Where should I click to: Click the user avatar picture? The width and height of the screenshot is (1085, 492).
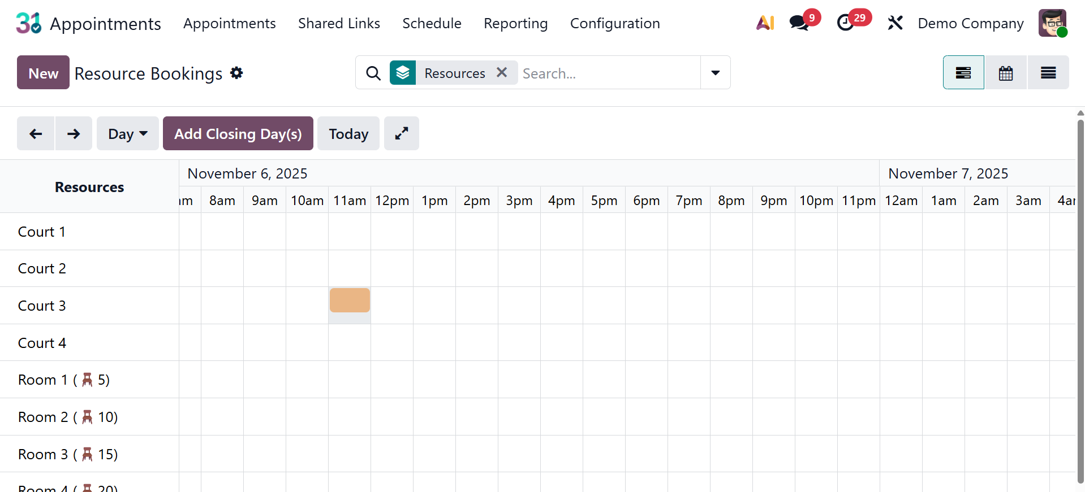coord(1052,23)
